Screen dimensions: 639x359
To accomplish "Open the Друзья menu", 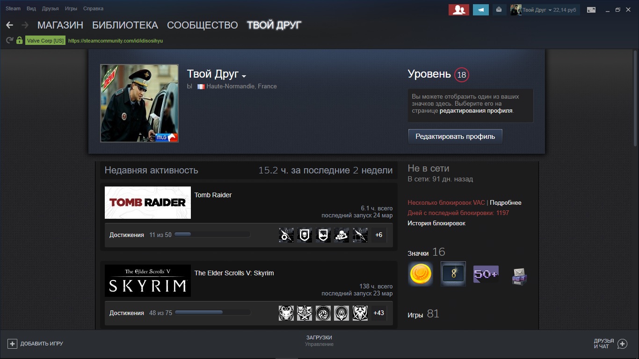I will click(50, 8).
